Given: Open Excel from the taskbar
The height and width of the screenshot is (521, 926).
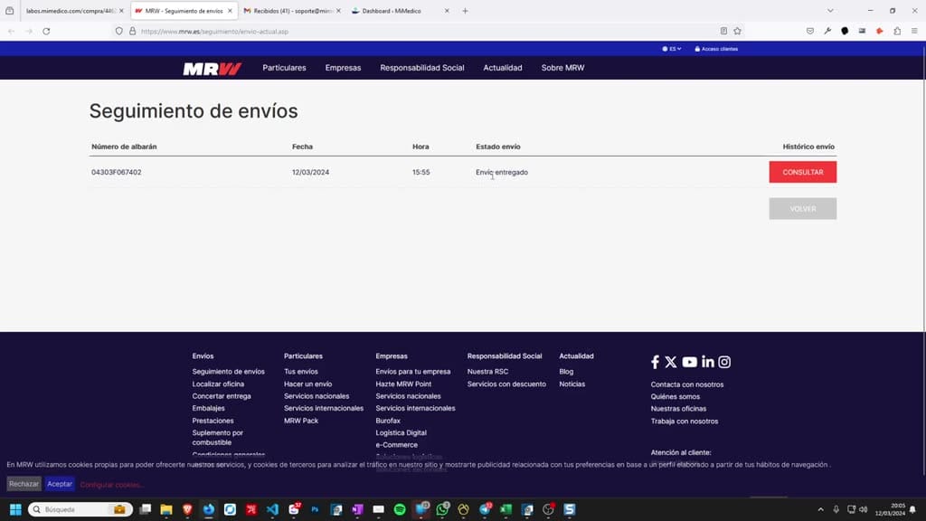Looking at the screenshot, I should pyautogui.click(x=506, y=509).
